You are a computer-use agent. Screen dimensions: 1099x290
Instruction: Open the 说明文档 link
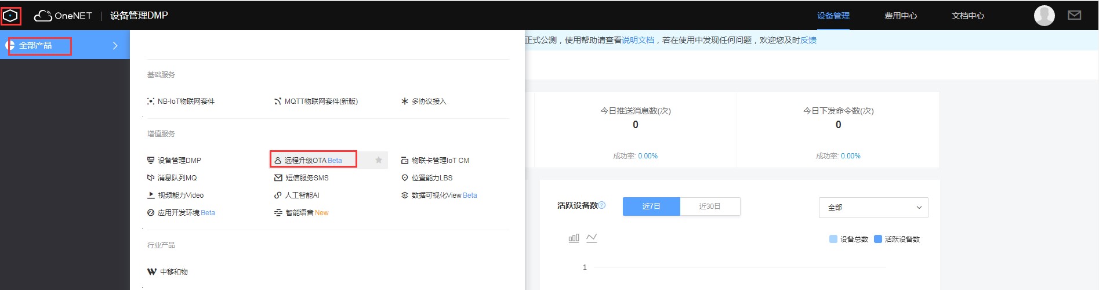(638, 40)
